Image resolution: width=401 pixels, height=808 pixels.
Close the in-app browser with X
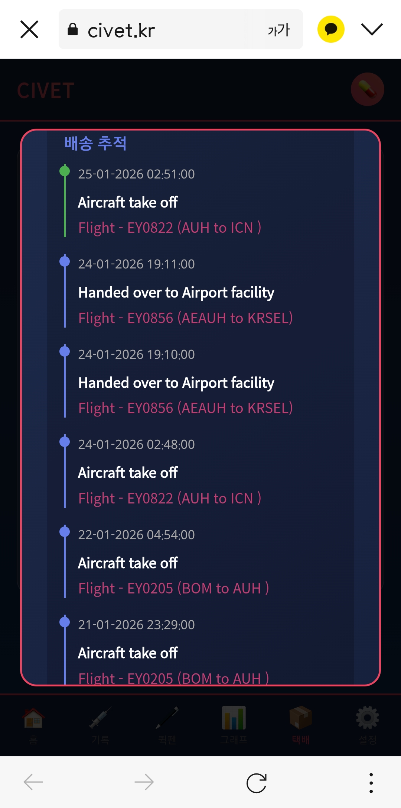[29, 29]
